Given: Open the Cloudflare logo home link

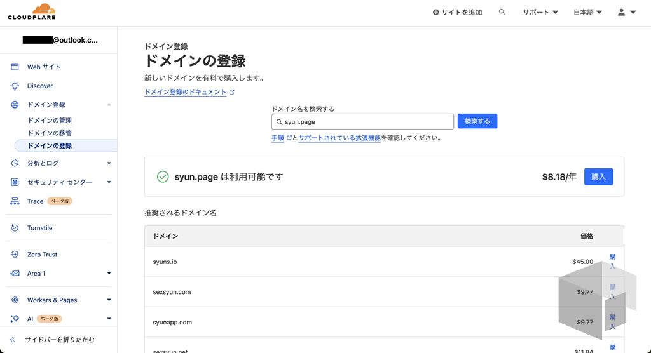Looking at the screenshot, I should pyautogui.click(x=32, y=11).
